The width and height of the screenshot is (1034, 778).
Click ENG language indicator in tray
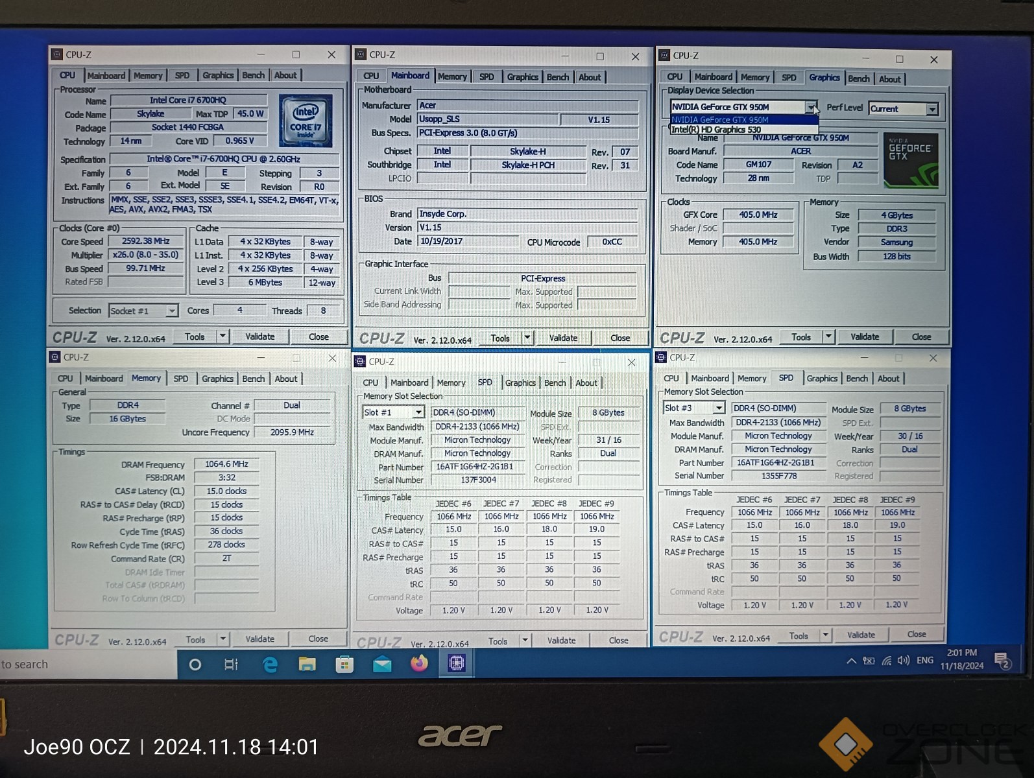coord(925,661)
